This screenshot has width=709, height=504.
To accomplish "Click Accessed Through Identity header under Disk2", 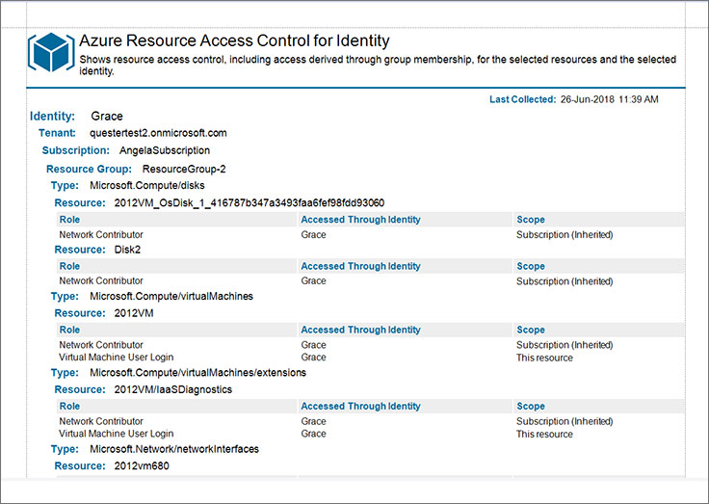I will point(360,266).
